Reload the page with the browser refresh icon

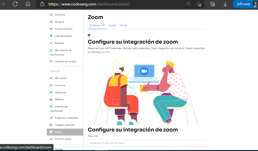(15, 4)
